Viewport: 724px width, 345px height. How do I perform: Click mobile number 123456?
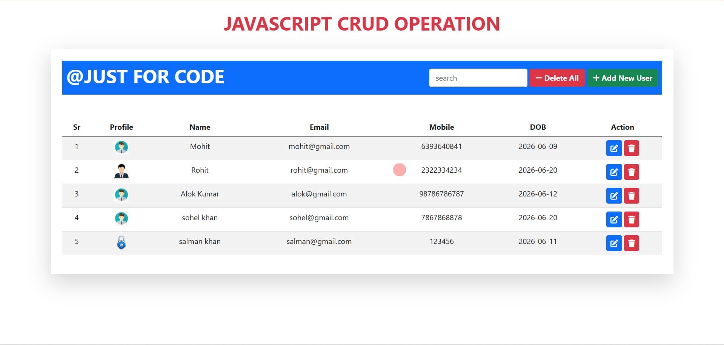[441, 241]
